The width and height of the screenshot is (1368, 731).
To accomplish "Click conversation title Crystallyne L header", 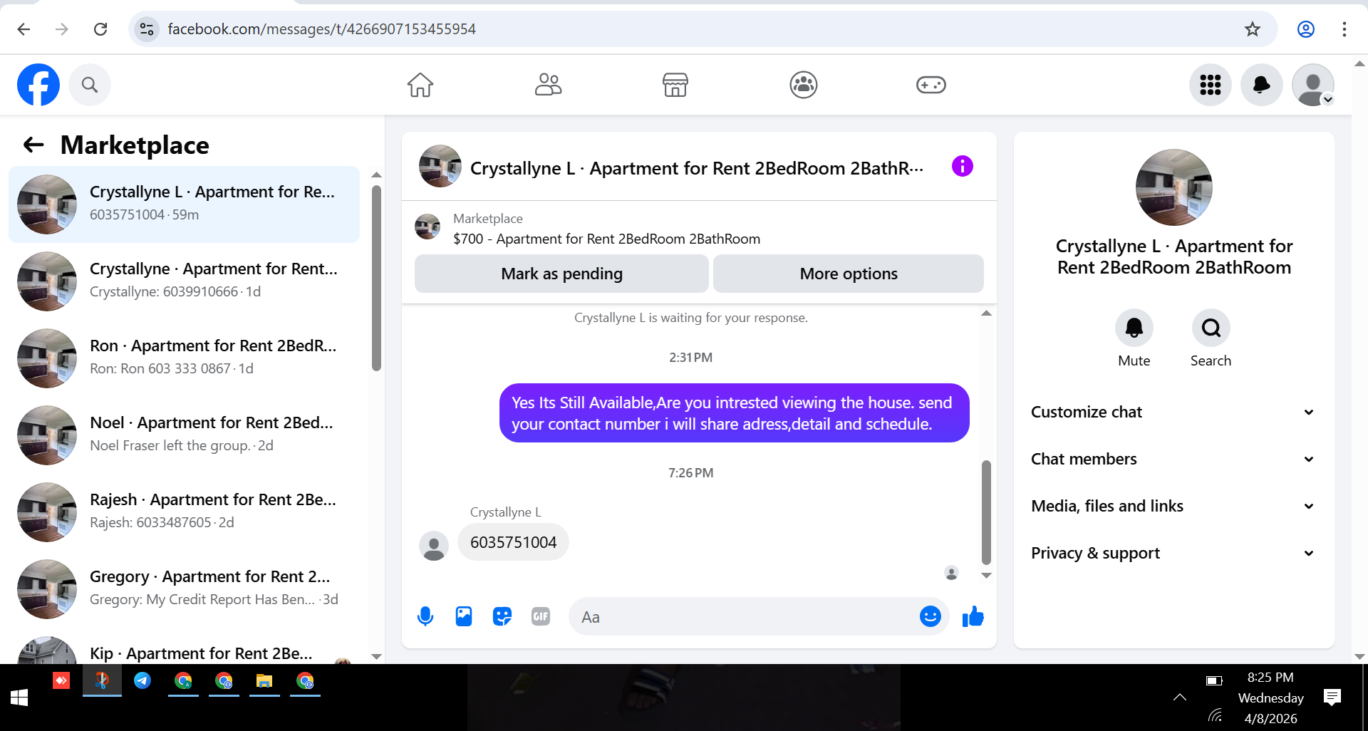I will point(697,168).
